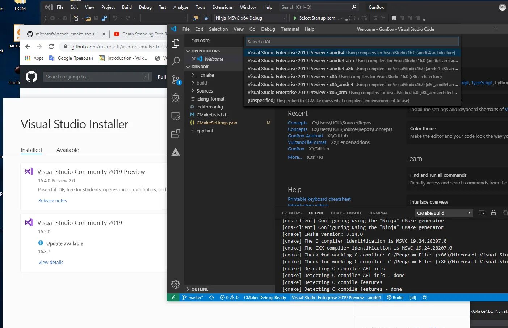
Task: Click the Select a Kit input field
Action: point(352,42)
